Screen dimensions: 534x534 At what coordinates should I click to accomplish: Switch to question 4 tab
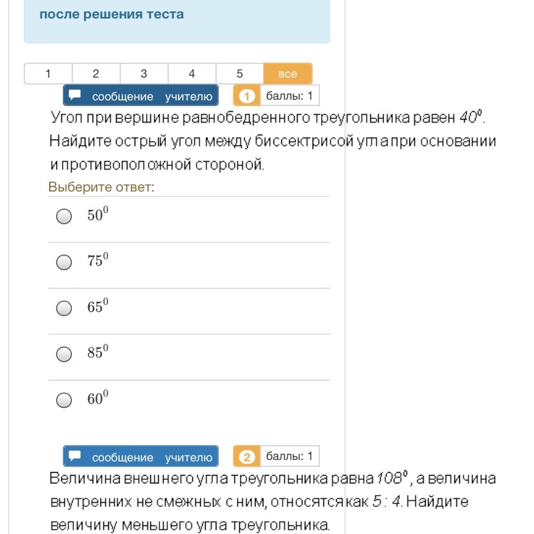[x=192, y=73]
